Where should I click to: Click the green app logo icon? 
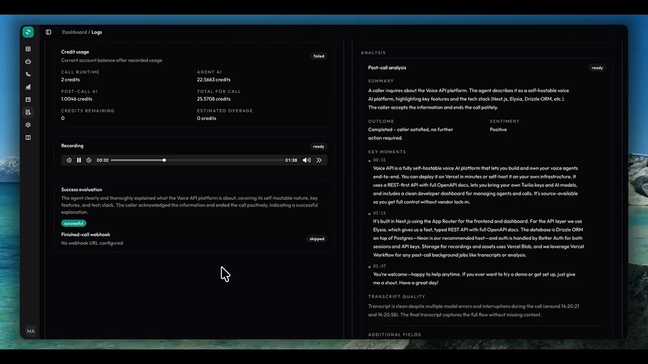(28, 32)
